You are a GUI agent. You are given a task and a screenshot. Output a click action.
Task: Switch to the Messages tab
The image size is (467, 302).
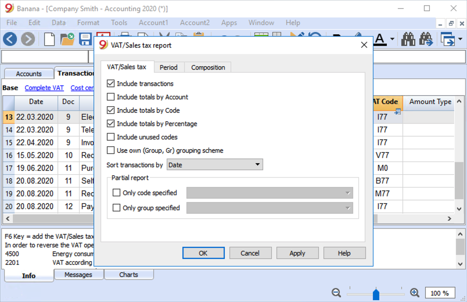(x=78, y=275)
